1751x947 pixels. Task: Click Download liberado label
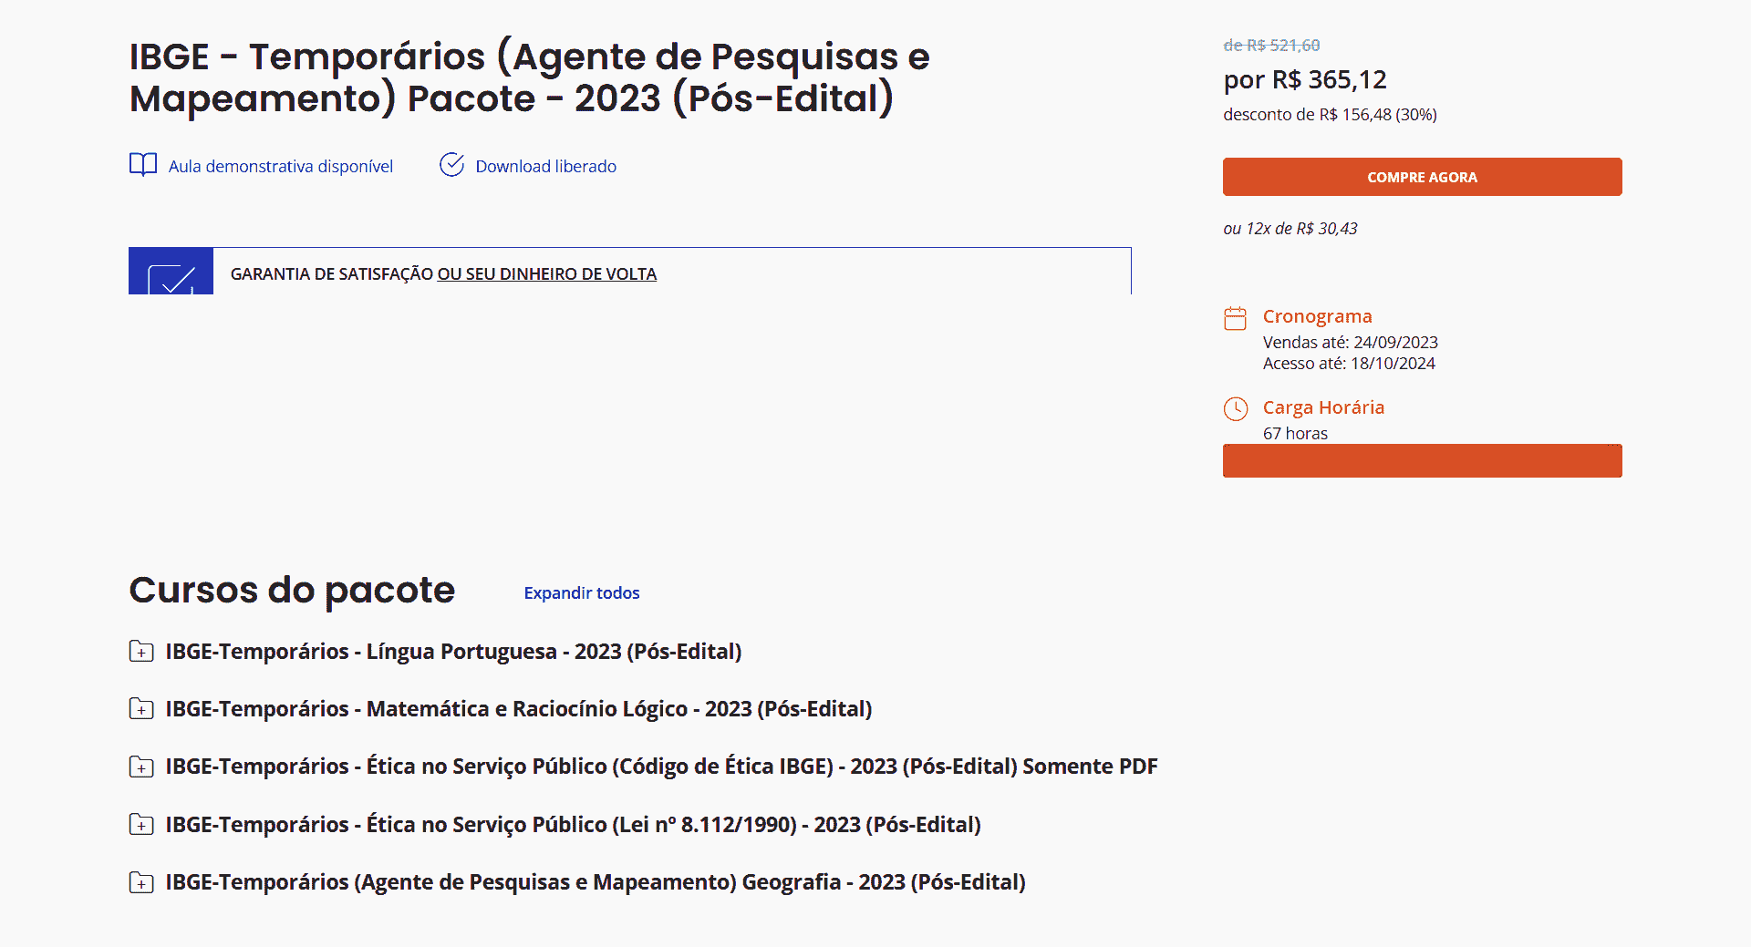(545, 167)
